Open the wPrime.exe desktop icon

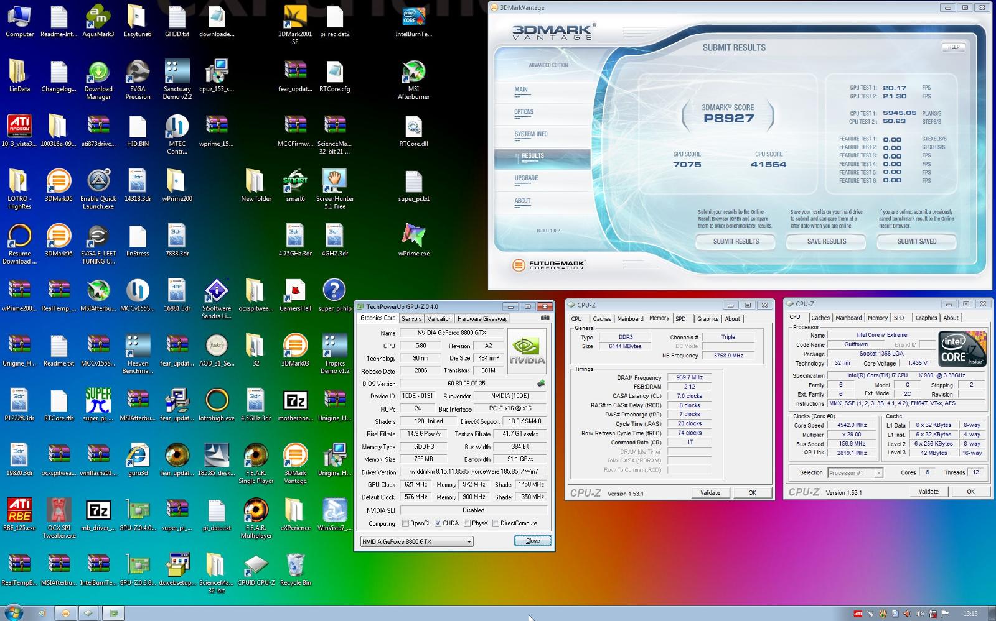pyautogui.click(x=413, y=241)
